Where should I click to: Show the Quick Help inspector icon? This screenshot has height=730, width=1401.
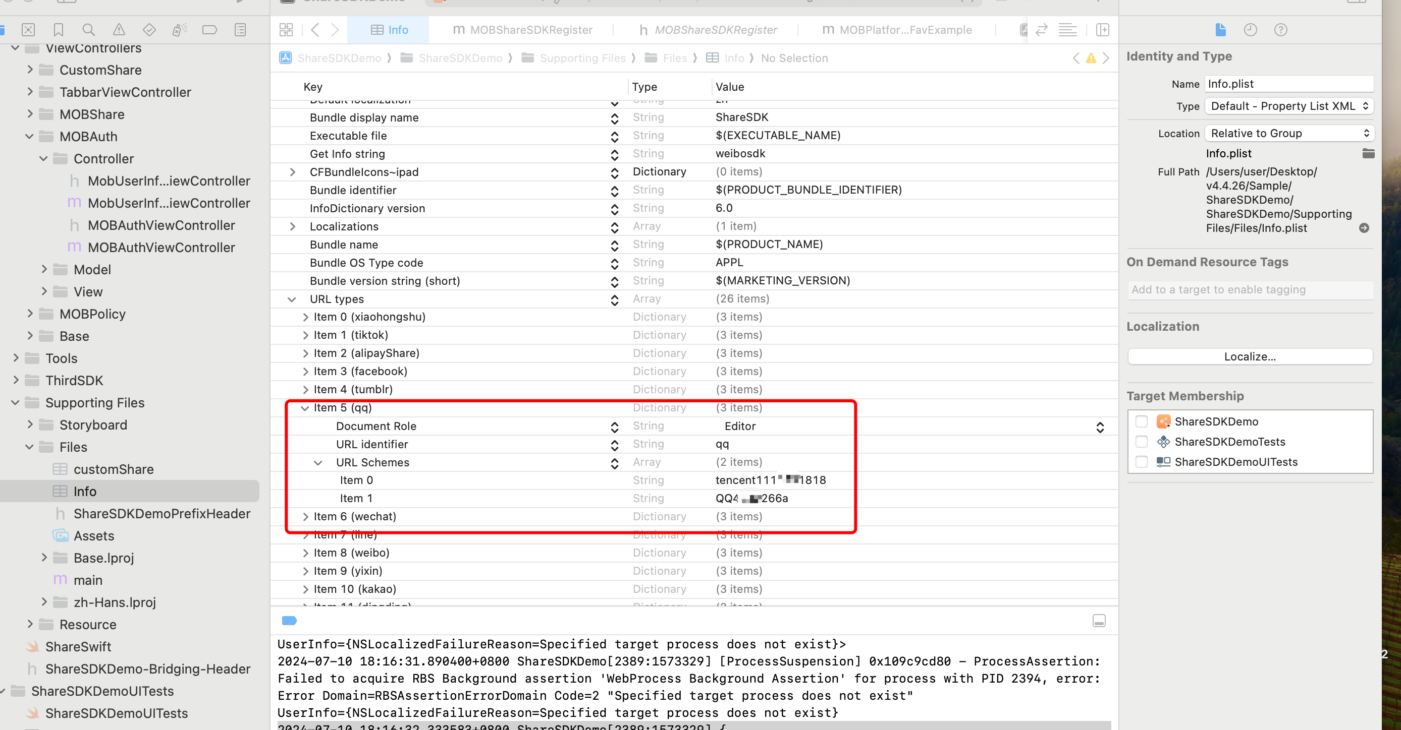click(1280, 30)
